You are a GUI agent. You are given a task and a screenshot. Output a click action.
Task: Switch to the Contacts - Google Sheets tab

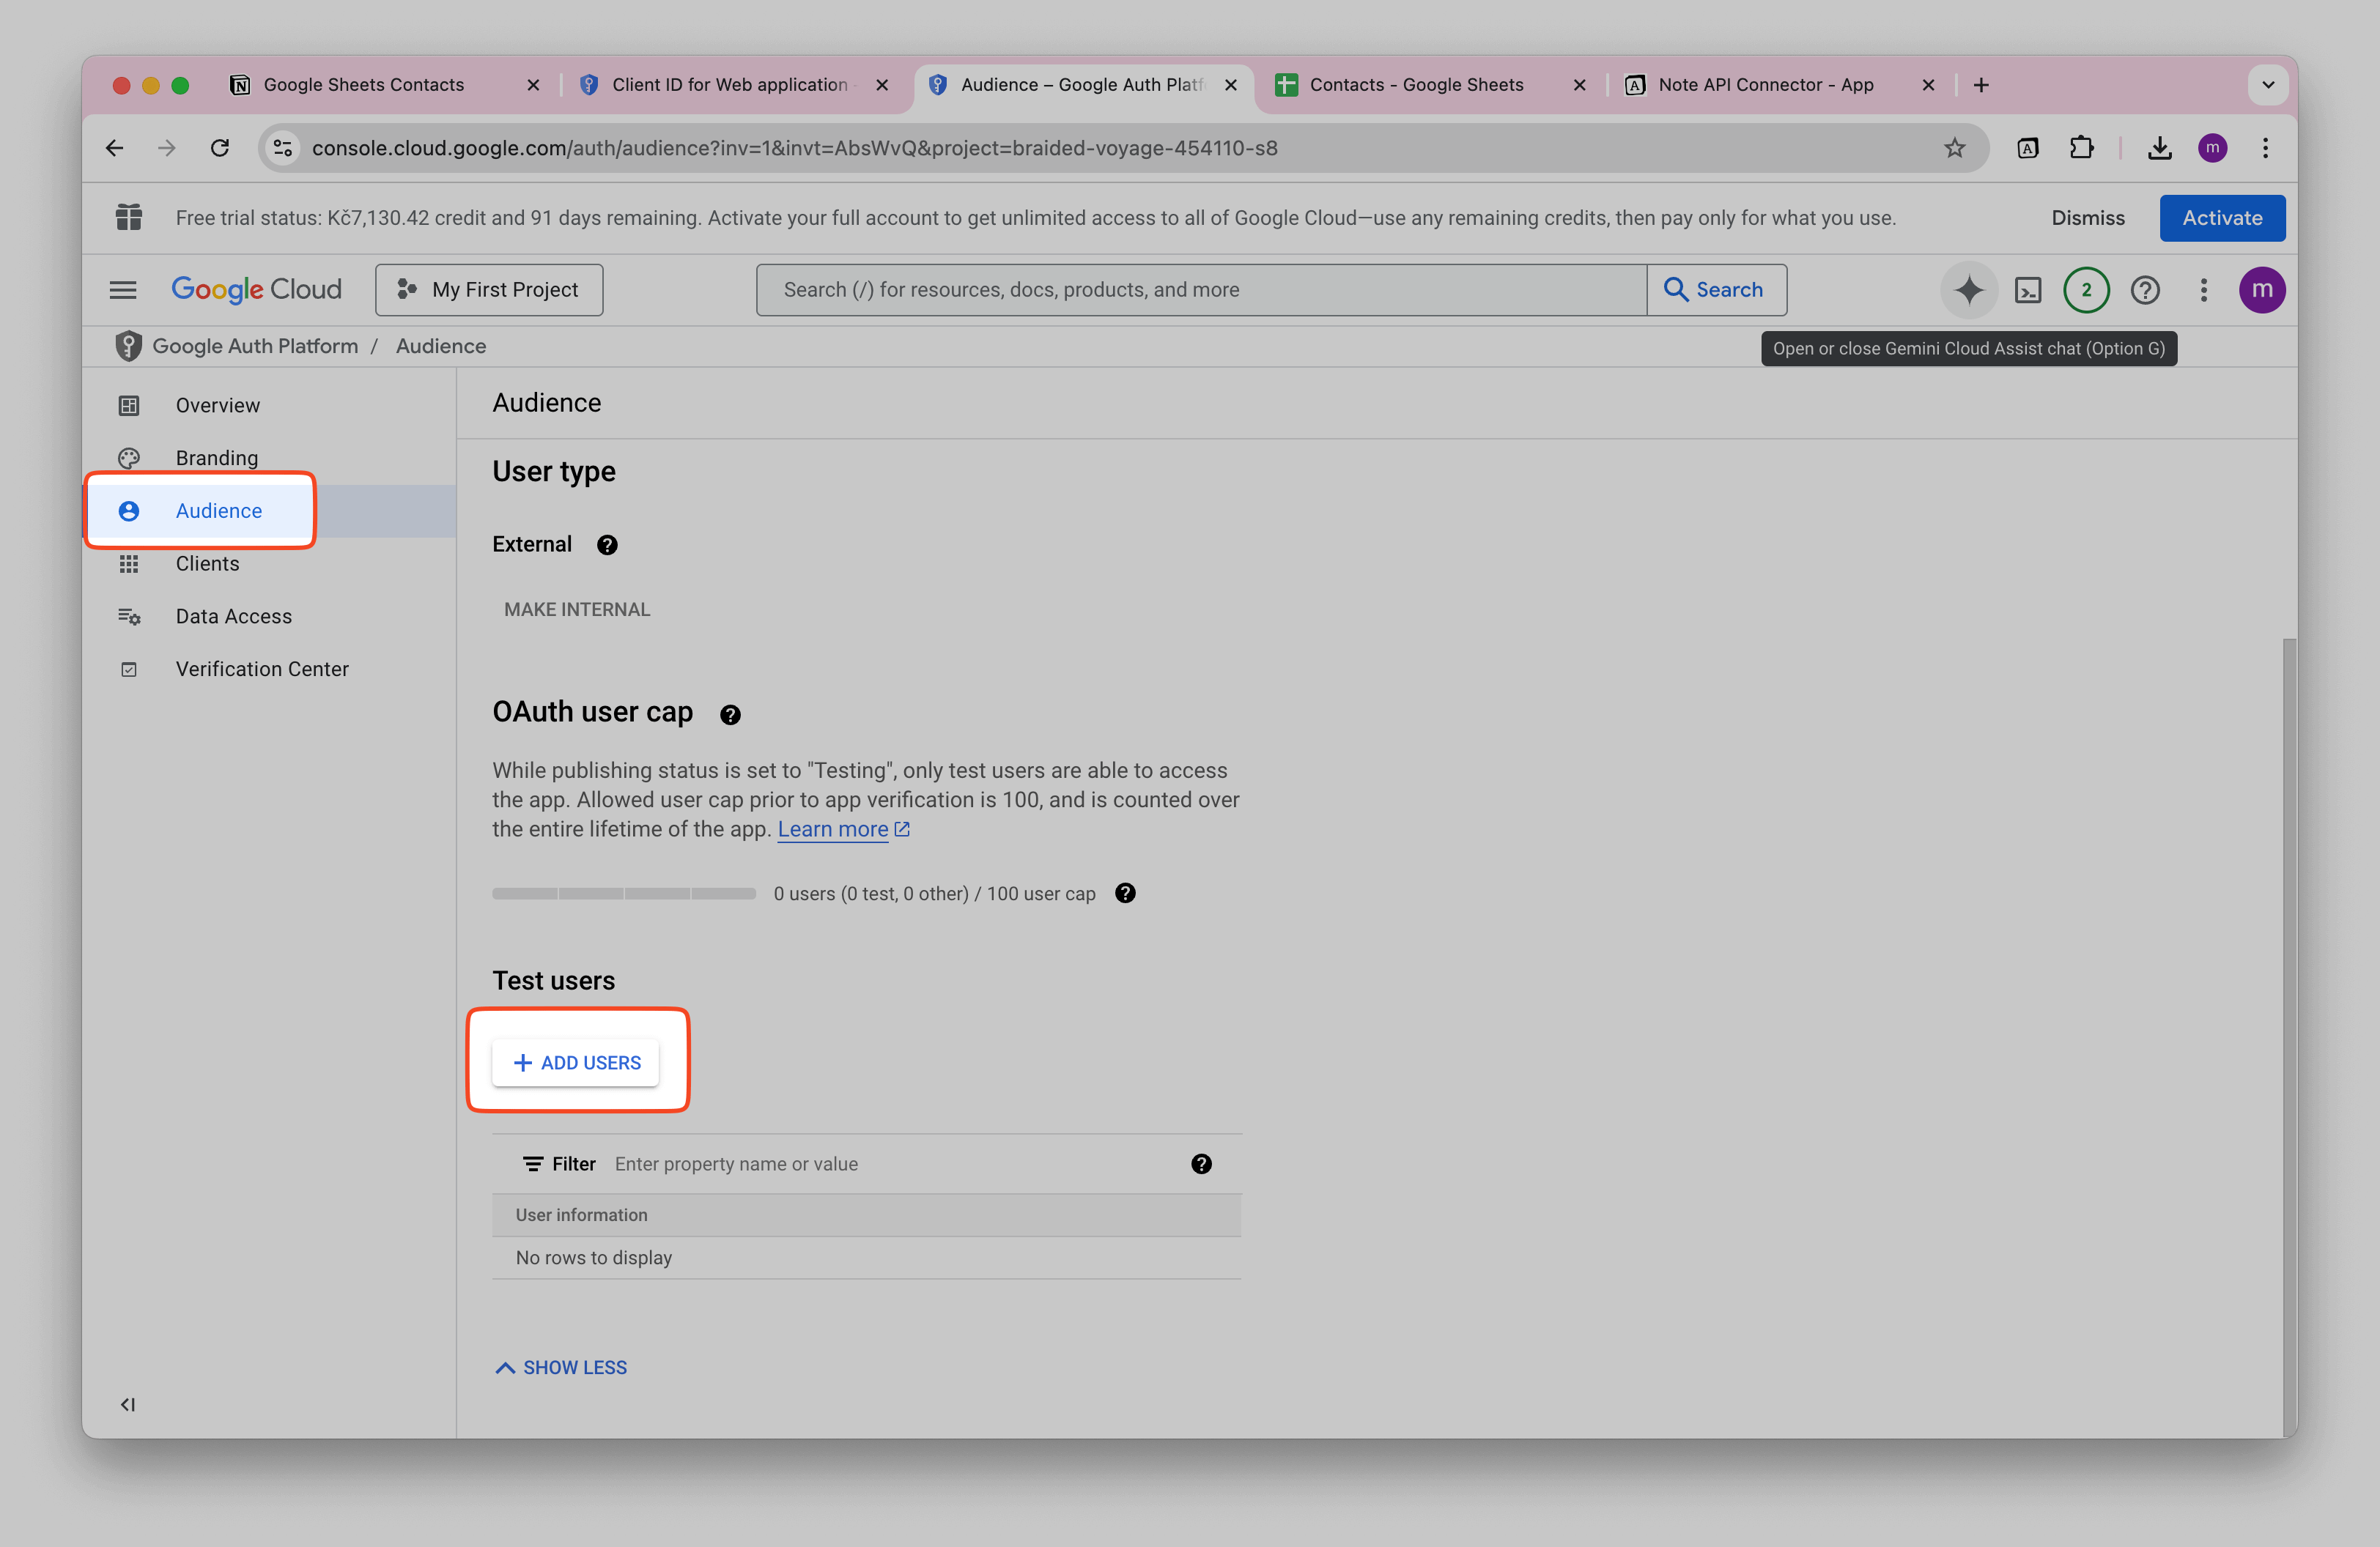(x=1417, y=84)
